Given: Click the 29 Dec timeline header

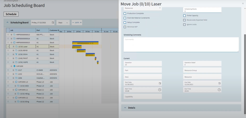Looking at the screenshot, I should [x=78, y=31].
